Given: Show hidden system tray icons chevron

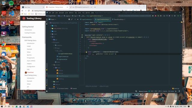Looking at the screenshot, I should 166,106.
